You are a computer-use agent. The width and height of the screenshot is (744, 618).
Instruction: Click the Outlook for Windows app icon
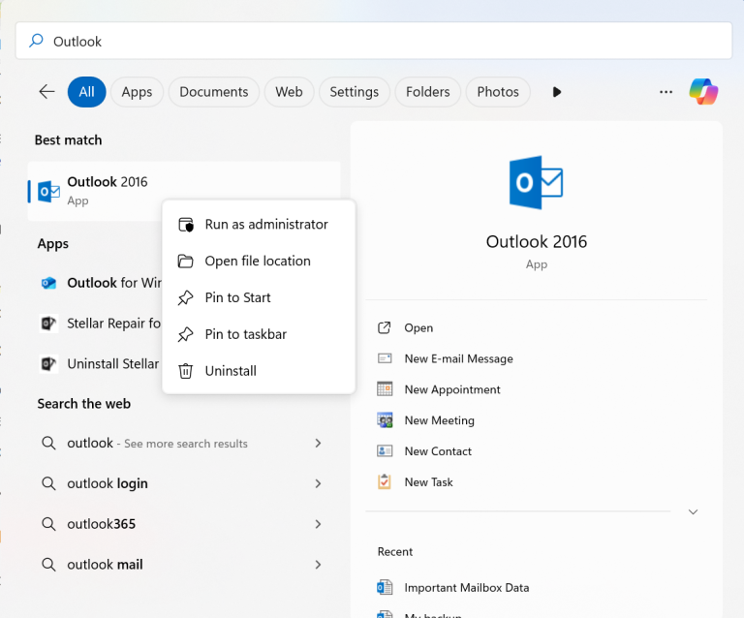click(48, 283)
